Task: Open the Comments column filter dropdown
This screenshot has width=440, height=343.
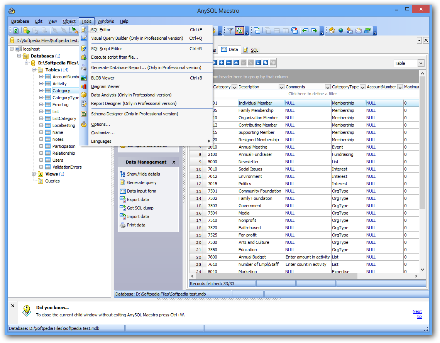Action: (x=327, y=87)
